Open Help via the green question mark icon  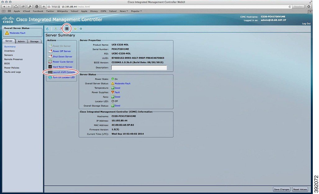coord(75,29)
